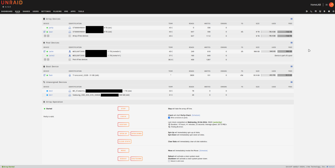335x168 pixels.
Task: Open the notifications bell icon
Action: (333, 11)
